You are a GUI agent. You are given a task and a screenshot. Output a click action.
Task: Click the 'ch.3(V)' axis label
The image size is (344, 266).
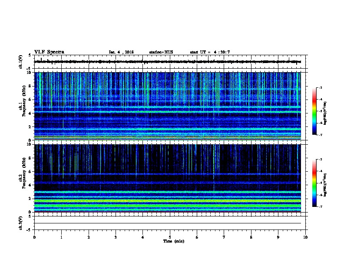(x=20, y=223)
